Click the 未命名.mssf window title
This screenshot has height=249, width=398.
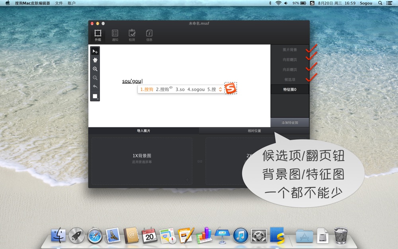[x=199, y=23]
